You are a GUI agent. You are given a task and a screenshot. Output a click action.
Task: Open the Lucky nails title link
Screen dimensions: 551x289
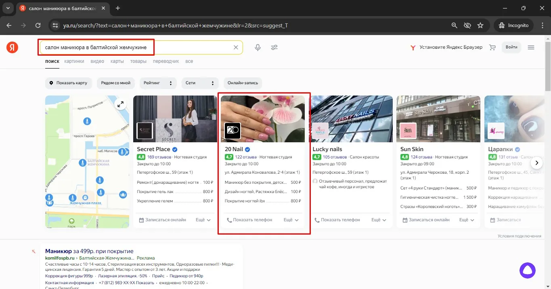point(327,149)
